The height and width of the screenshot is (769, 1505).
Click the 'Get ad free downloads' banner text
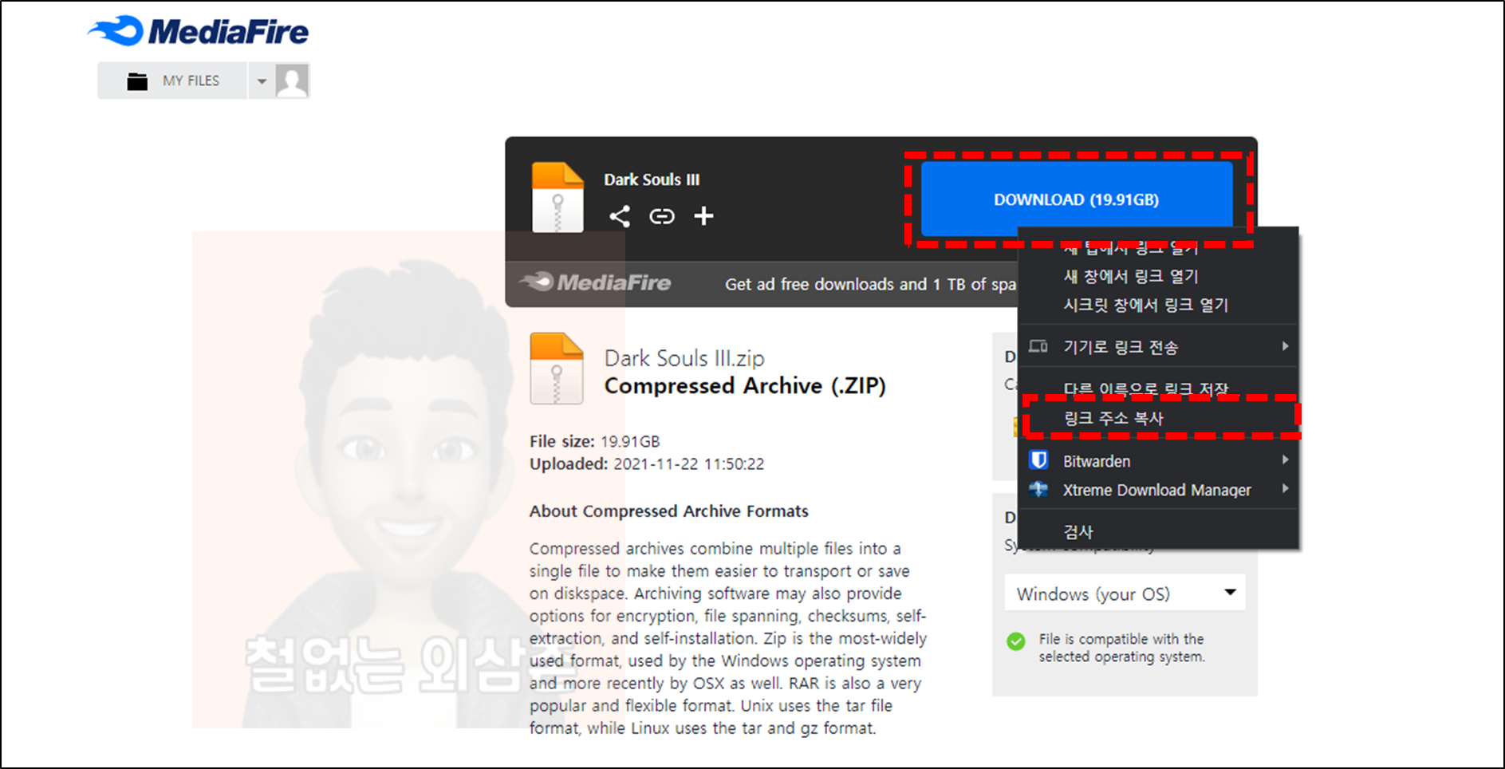click(x=870, y=284)
